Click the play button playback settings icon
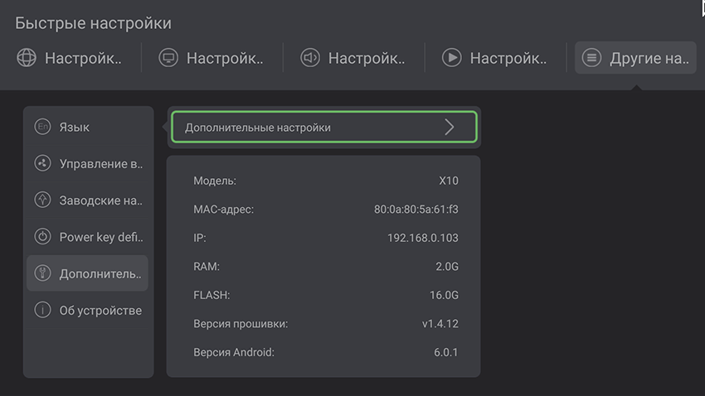 [451, 58]
